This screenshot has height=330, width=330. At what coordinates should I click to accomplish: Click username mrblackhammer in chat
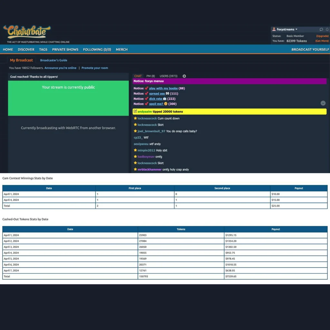150,170
